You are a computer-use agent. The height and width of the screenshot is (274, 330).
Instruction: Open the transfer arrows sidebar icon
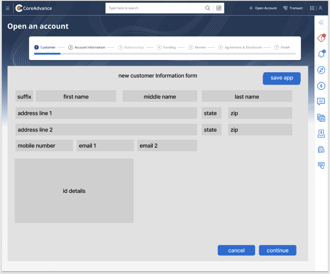pos(321,70)
